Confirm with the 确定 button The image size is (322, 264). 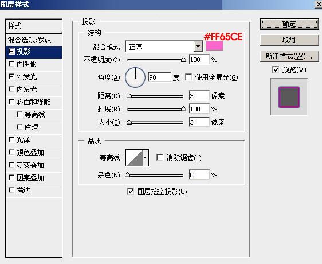click(x=289, y=24)
